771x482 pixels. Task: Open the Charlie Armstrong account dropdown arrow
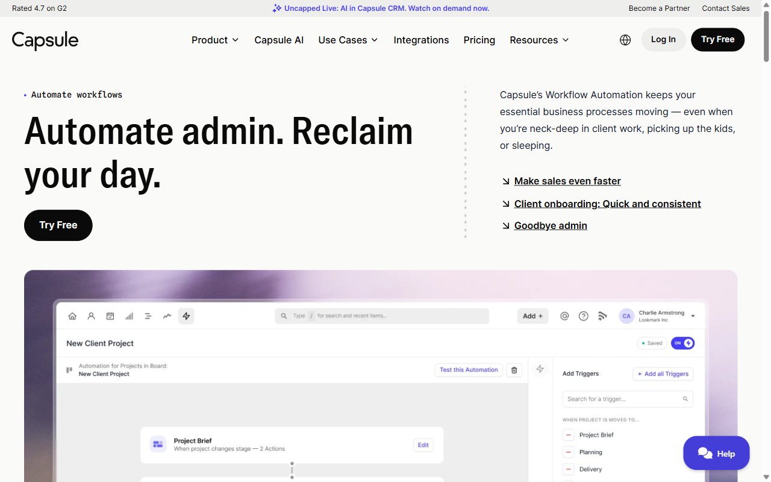(693, 316)
